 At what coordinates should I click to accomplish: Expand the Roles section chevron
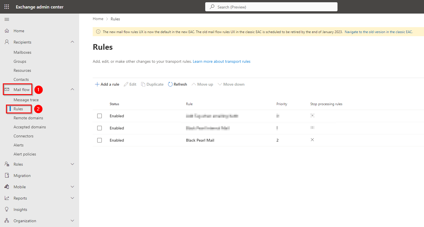pyautogui.click(x=72, y=164)
